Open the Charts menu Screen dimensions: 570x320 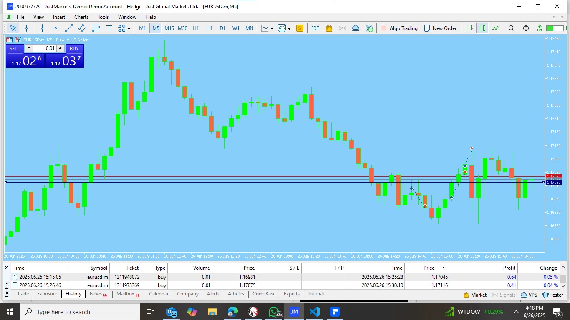pyautogui.click(x=81, y=17)
